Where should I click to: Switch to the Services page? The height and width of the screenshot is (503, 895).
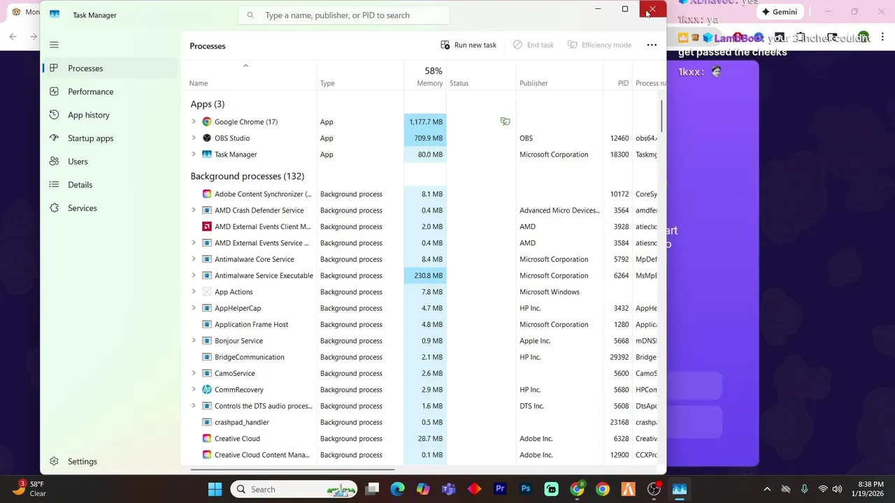pyautogui.click(x=109, y=207)
